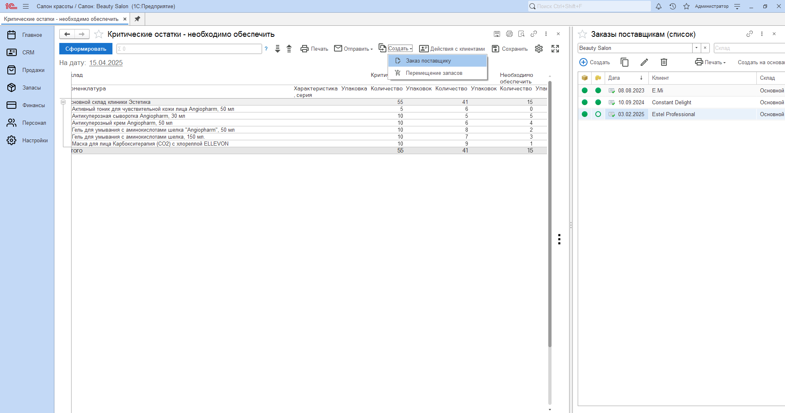Close the Критические остатки tab

125,19
